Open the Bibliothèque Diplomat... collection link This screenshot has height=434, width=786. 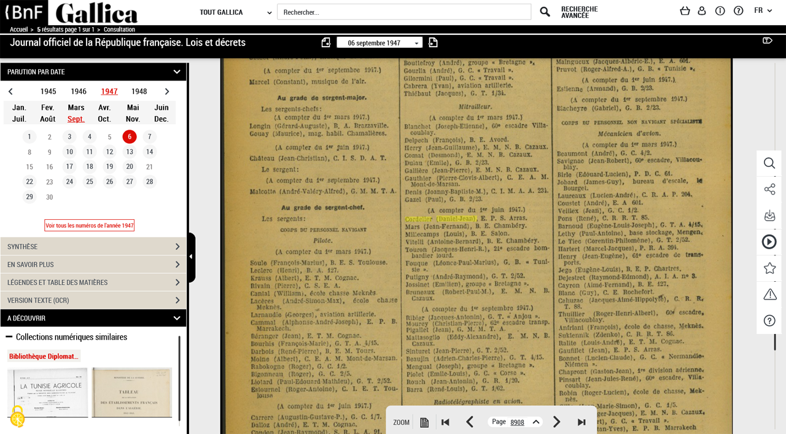pyautogui.click(x=44, y=356)
